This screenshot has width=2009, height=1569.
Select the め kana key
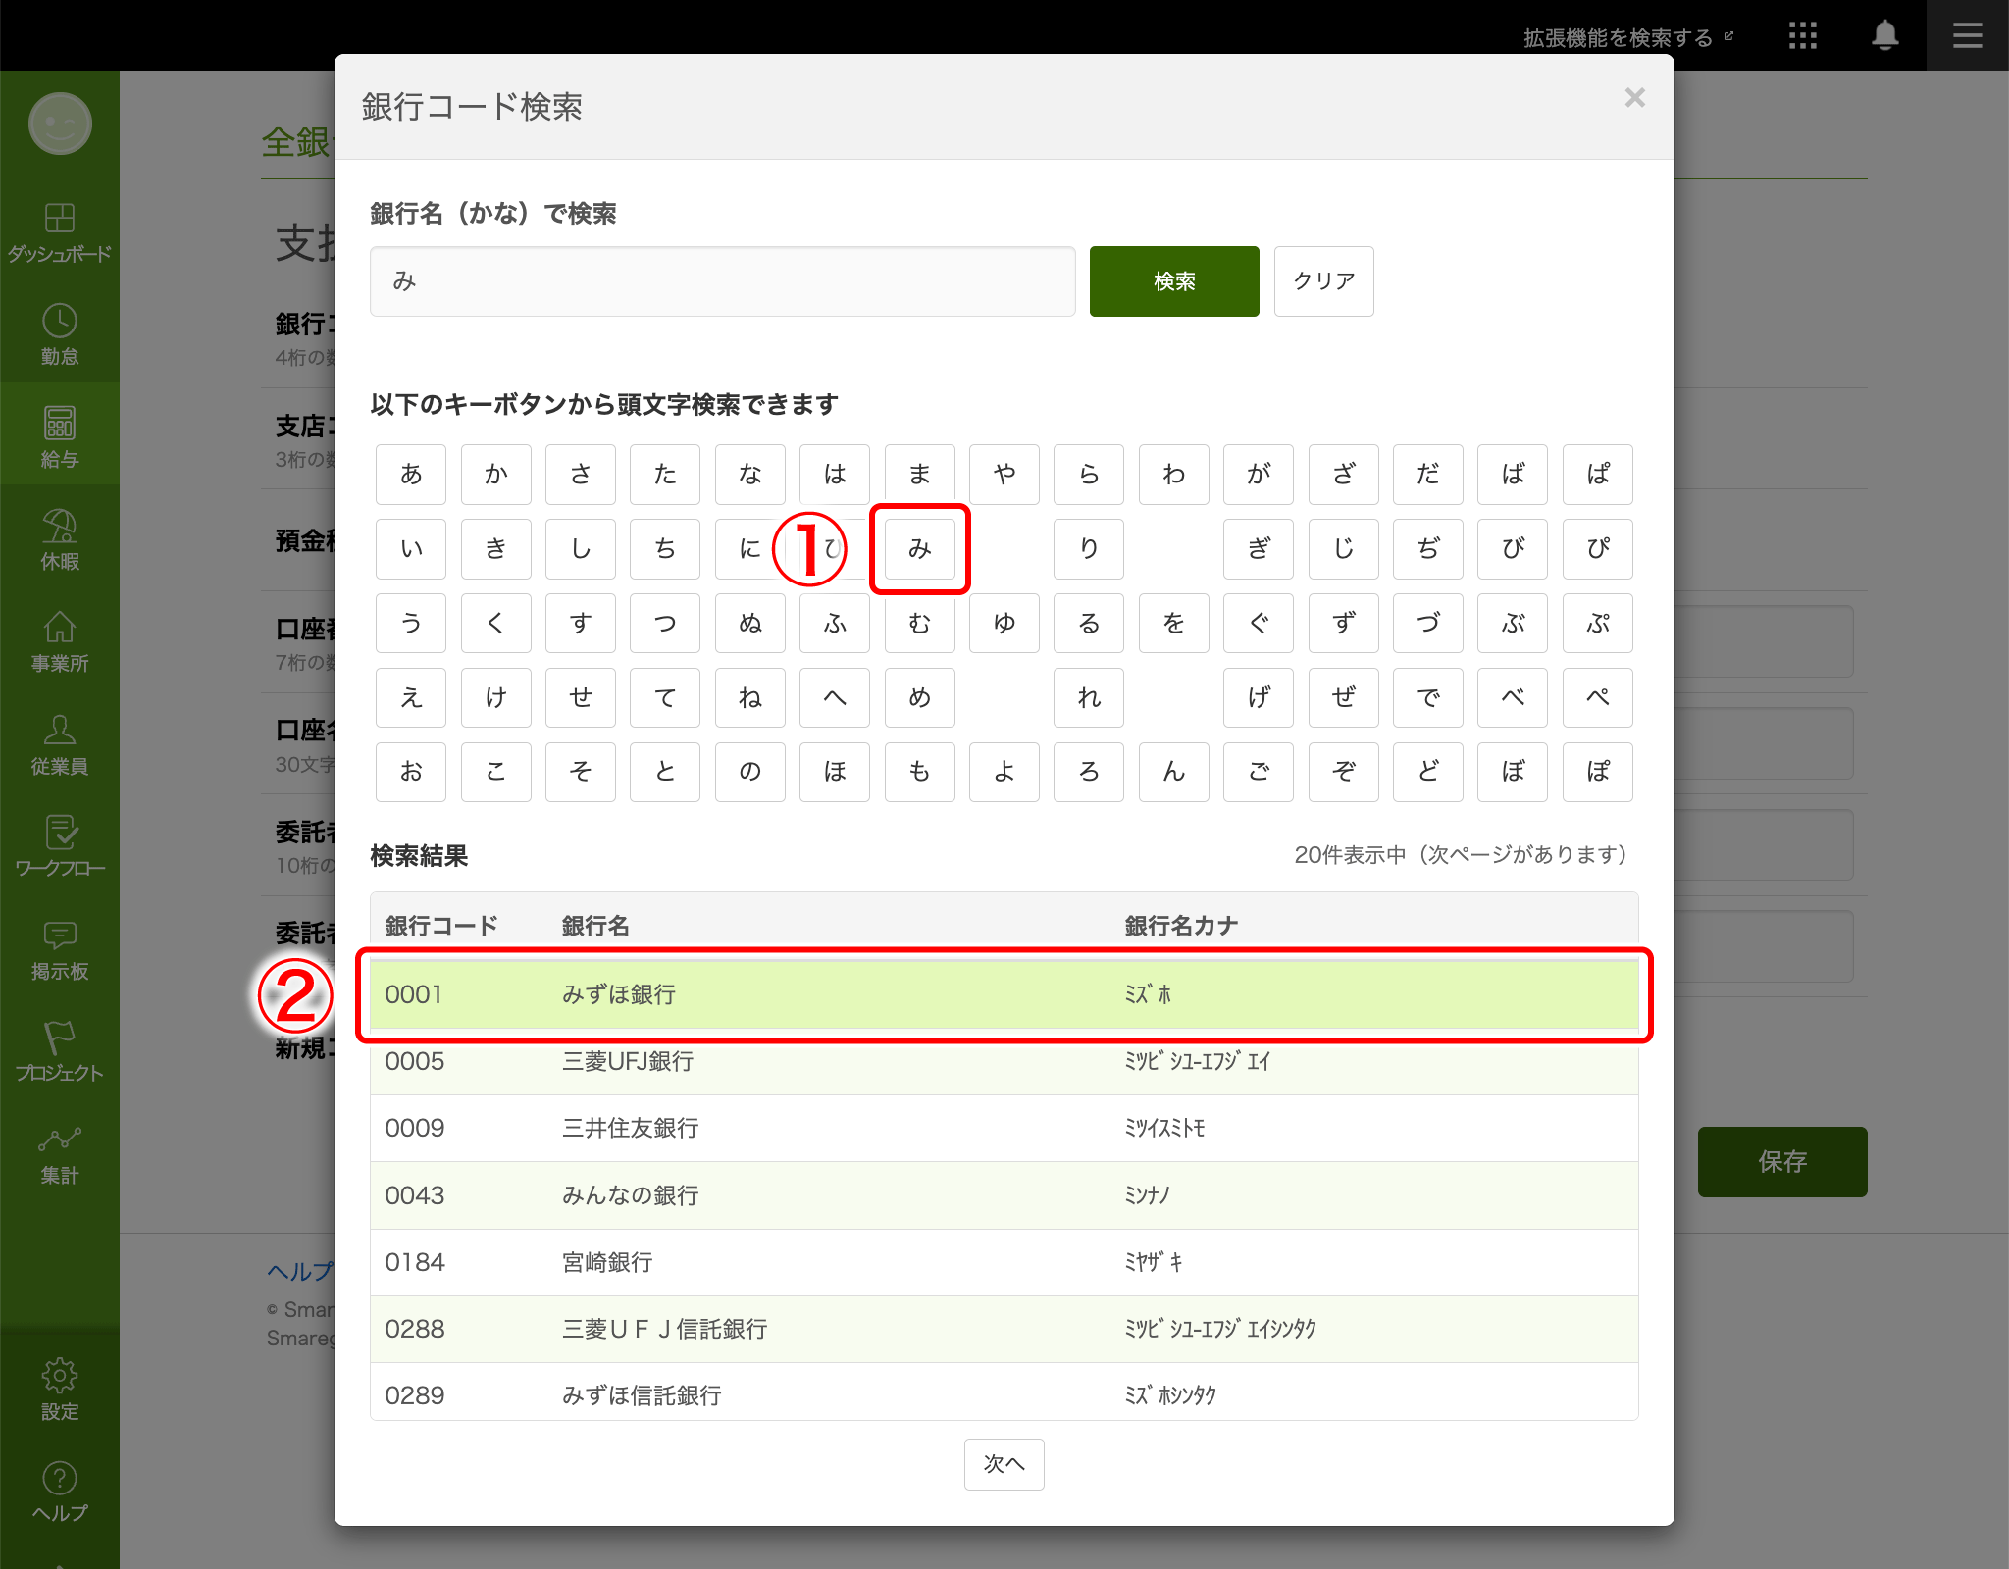click(920, 698)
